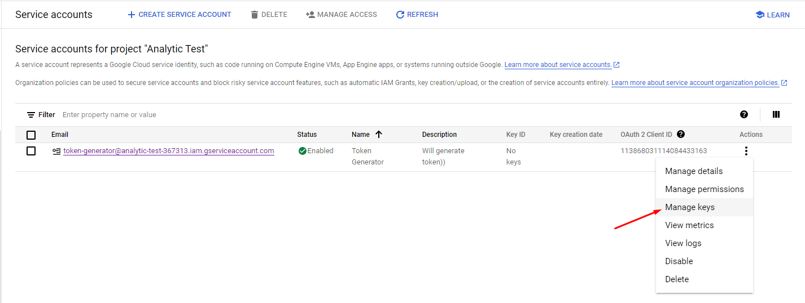Click the Actions column header
Screen dimensions: 805x303
tap(751, 135)
